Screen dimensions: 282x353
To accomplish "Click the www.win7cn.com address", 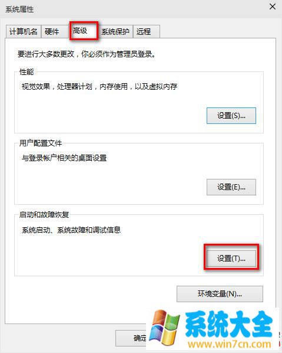I will tap(230, 344).
